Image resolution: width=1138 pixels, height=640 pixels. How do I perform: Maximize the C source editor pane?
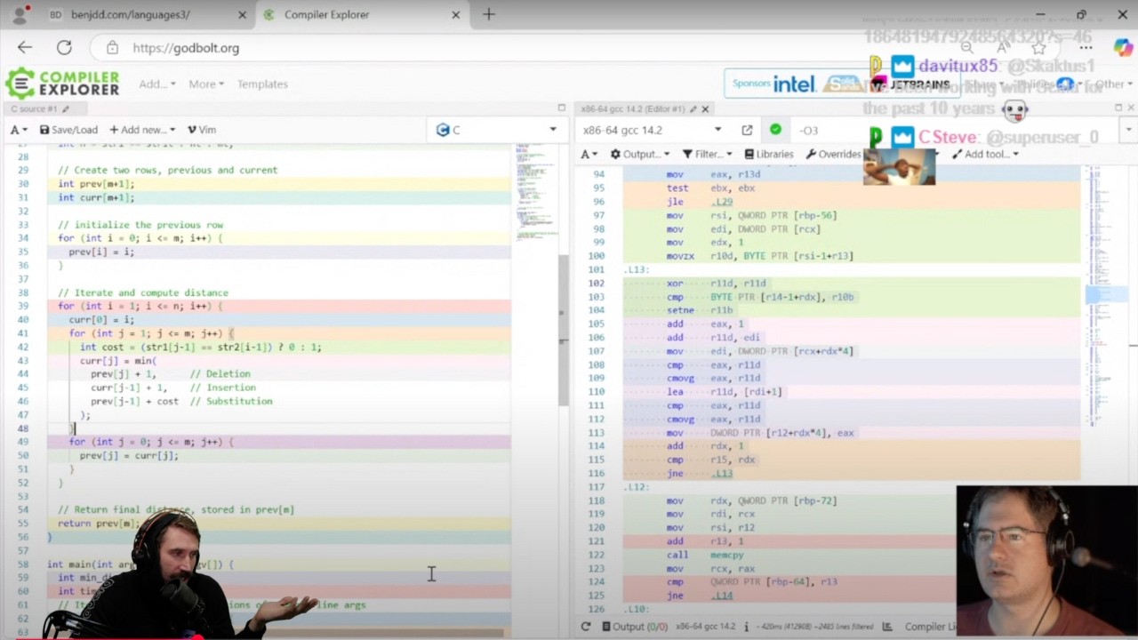pos(561,108)
